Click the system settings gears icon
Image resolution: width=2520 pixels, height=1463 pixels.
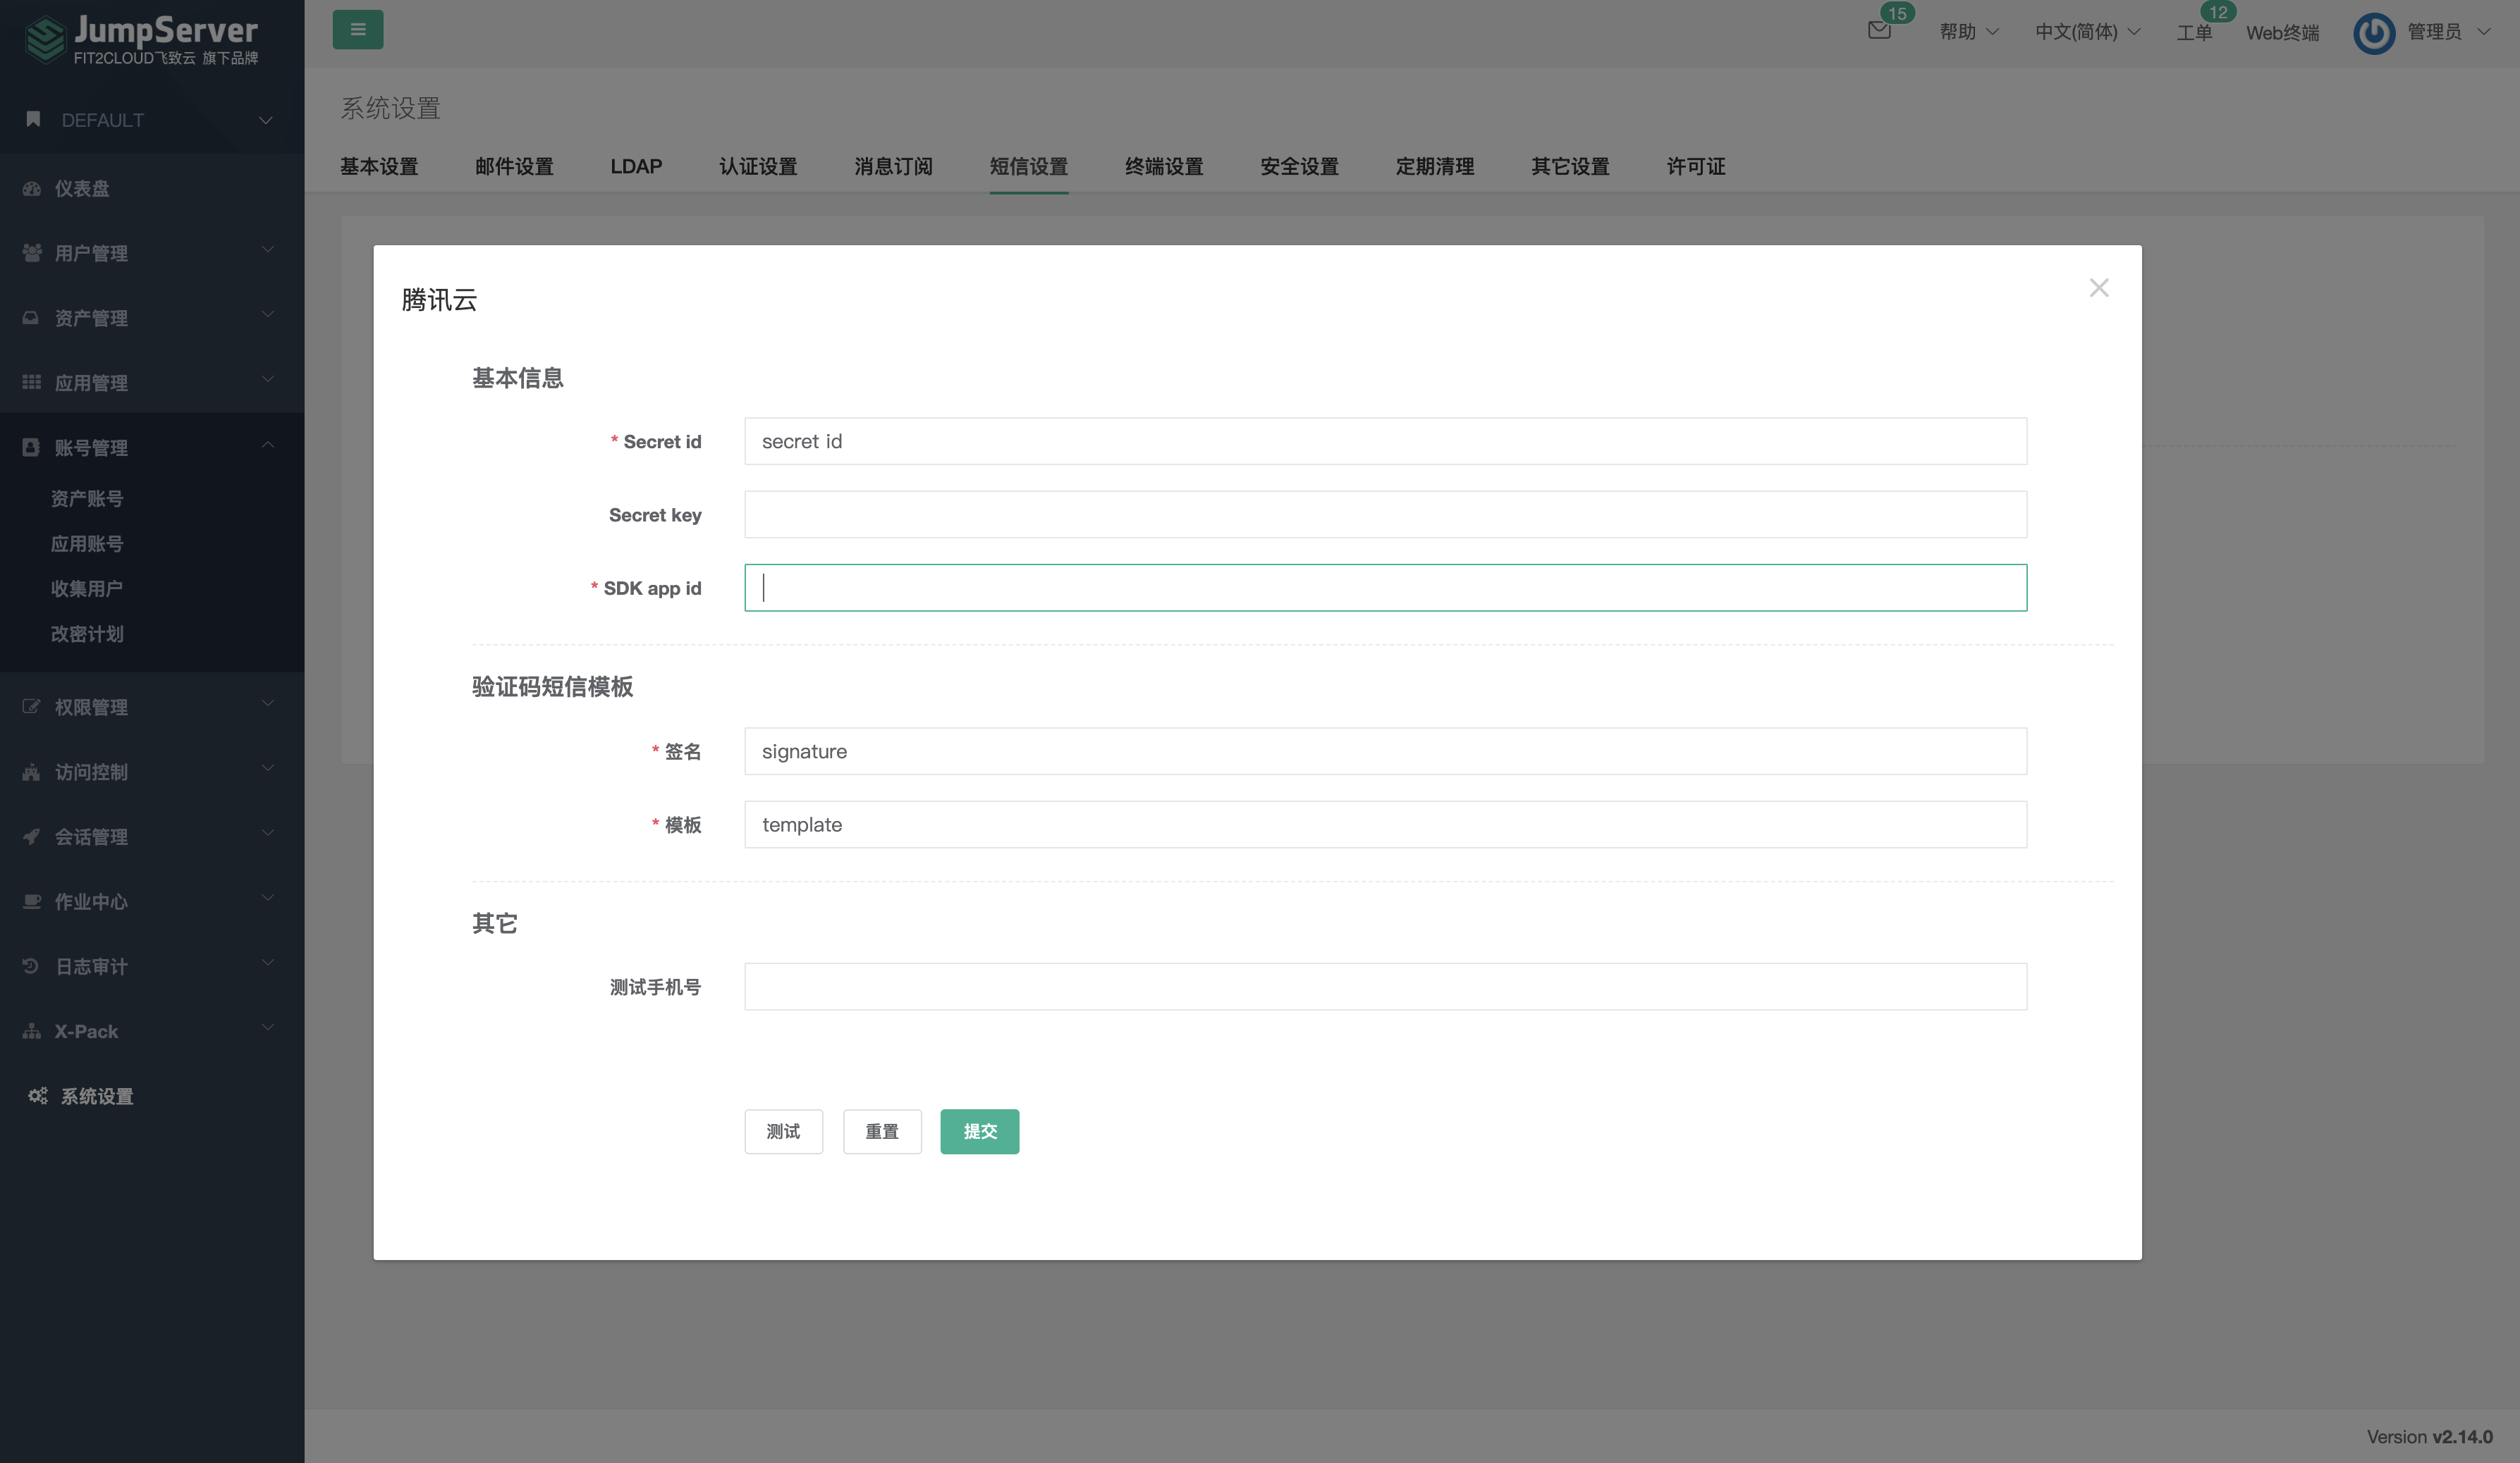click(38, 1095)
